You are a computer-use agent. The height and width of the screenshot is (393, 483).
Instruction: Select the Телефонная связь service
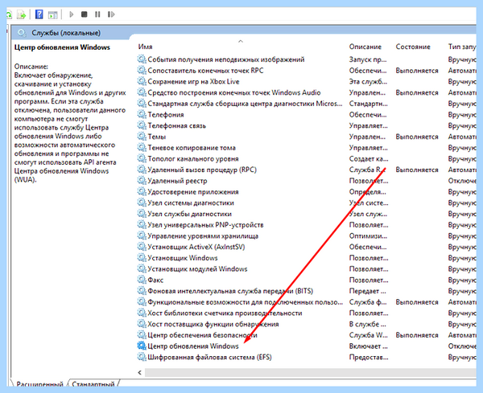[176, 125]
